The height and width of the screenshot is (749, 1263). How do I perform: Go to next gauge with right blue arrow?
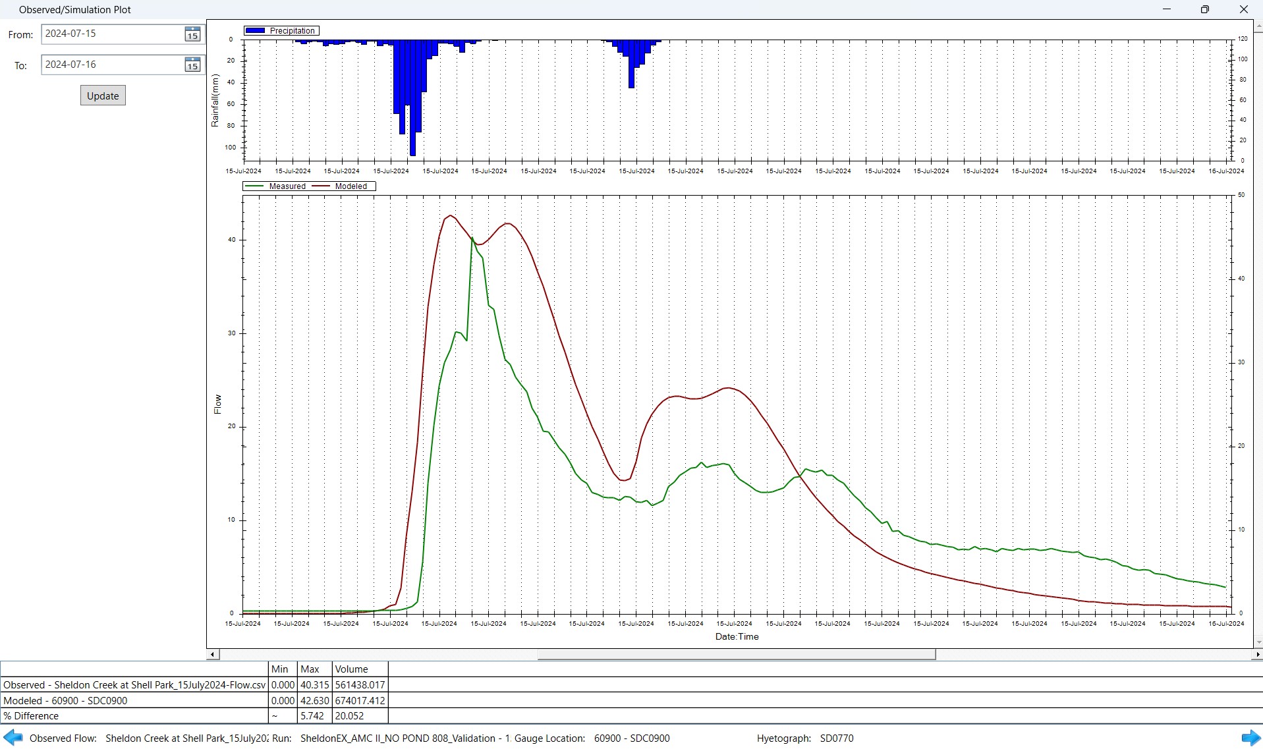[1250, 738]
